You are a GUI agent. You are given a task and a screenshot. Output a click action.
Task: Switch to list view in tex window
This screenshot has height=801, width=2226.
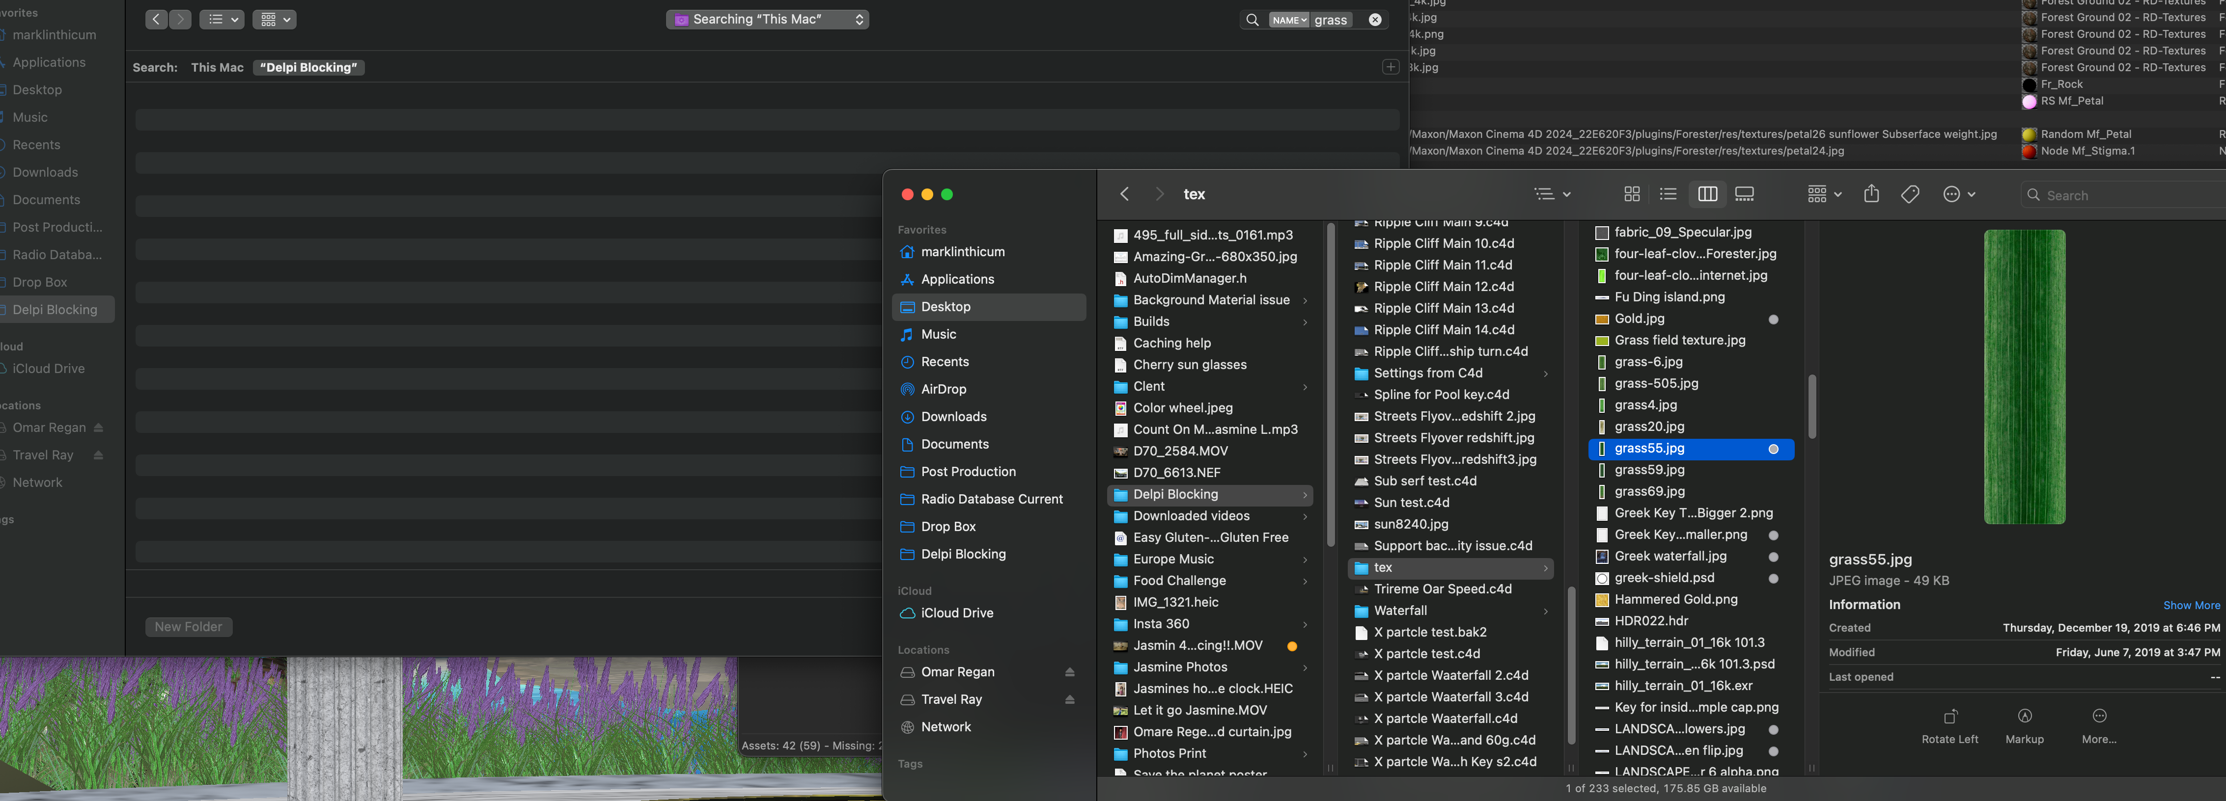pyautogui.click(x=1668, y=195)
